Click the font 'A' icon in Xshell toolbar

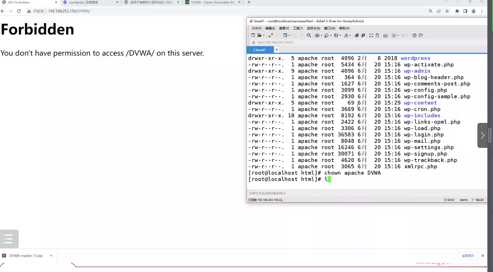[x=346, y=36]
